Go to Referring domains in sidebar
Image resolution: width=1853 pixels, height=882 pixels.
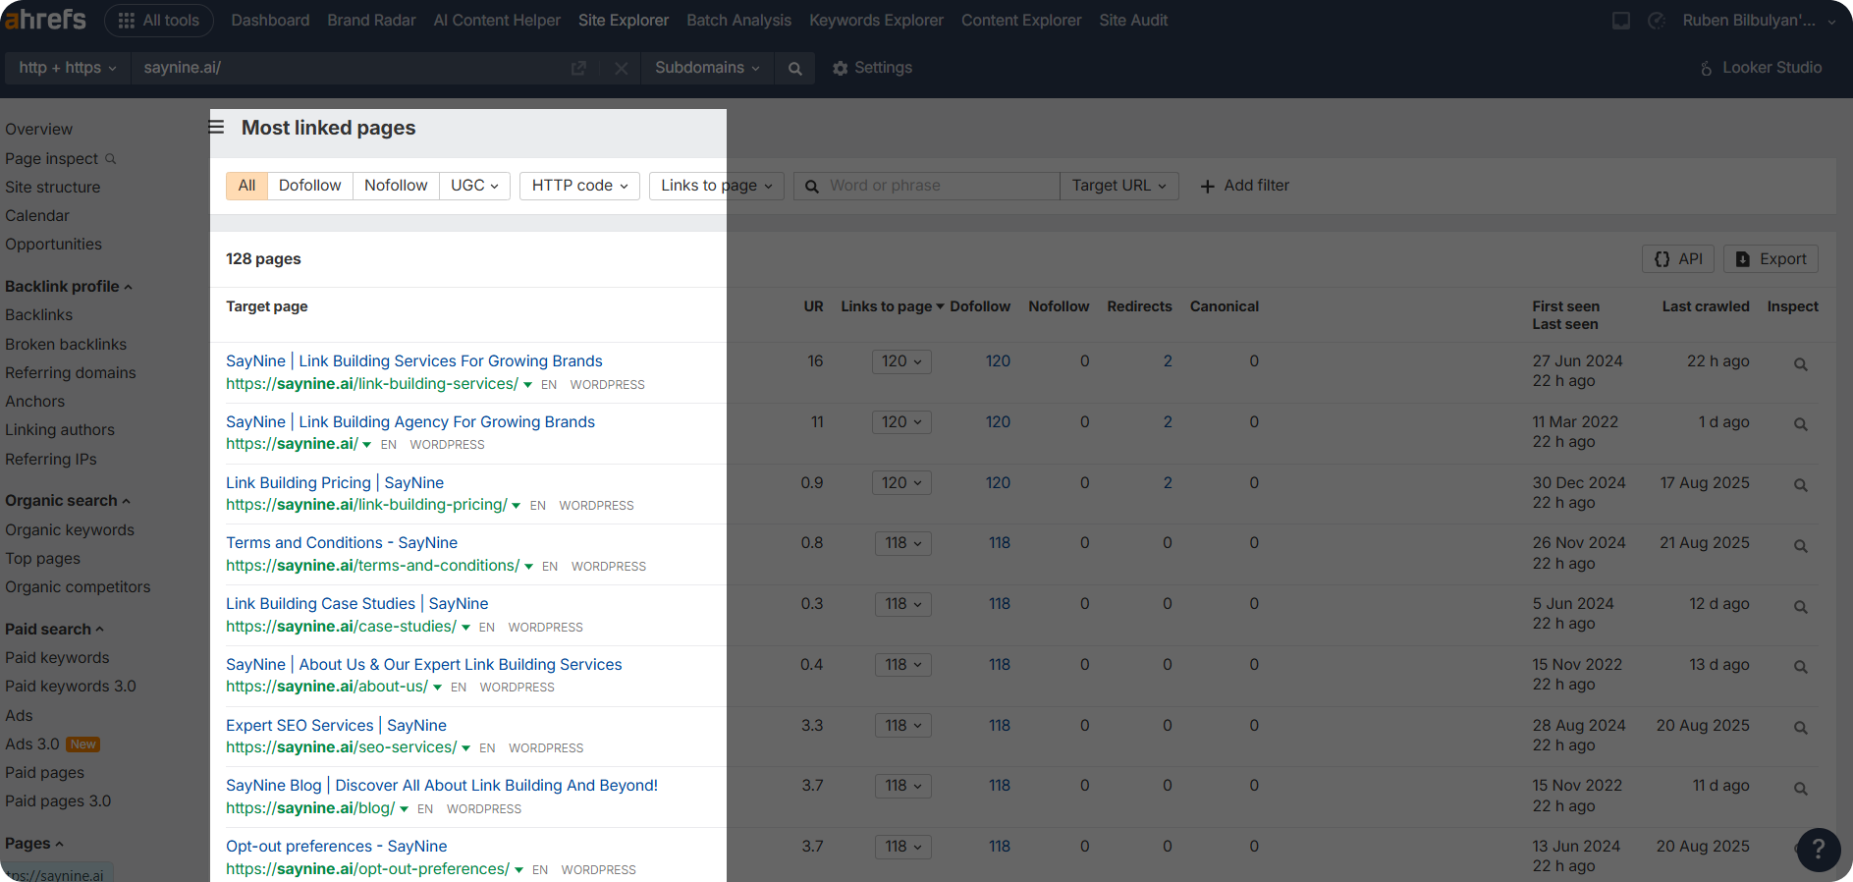click(x=71, y=373)
